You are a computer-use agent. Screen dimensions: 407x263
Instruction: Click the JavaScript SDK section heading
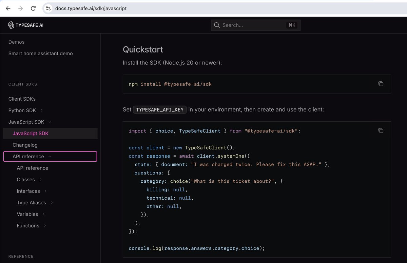26,122
